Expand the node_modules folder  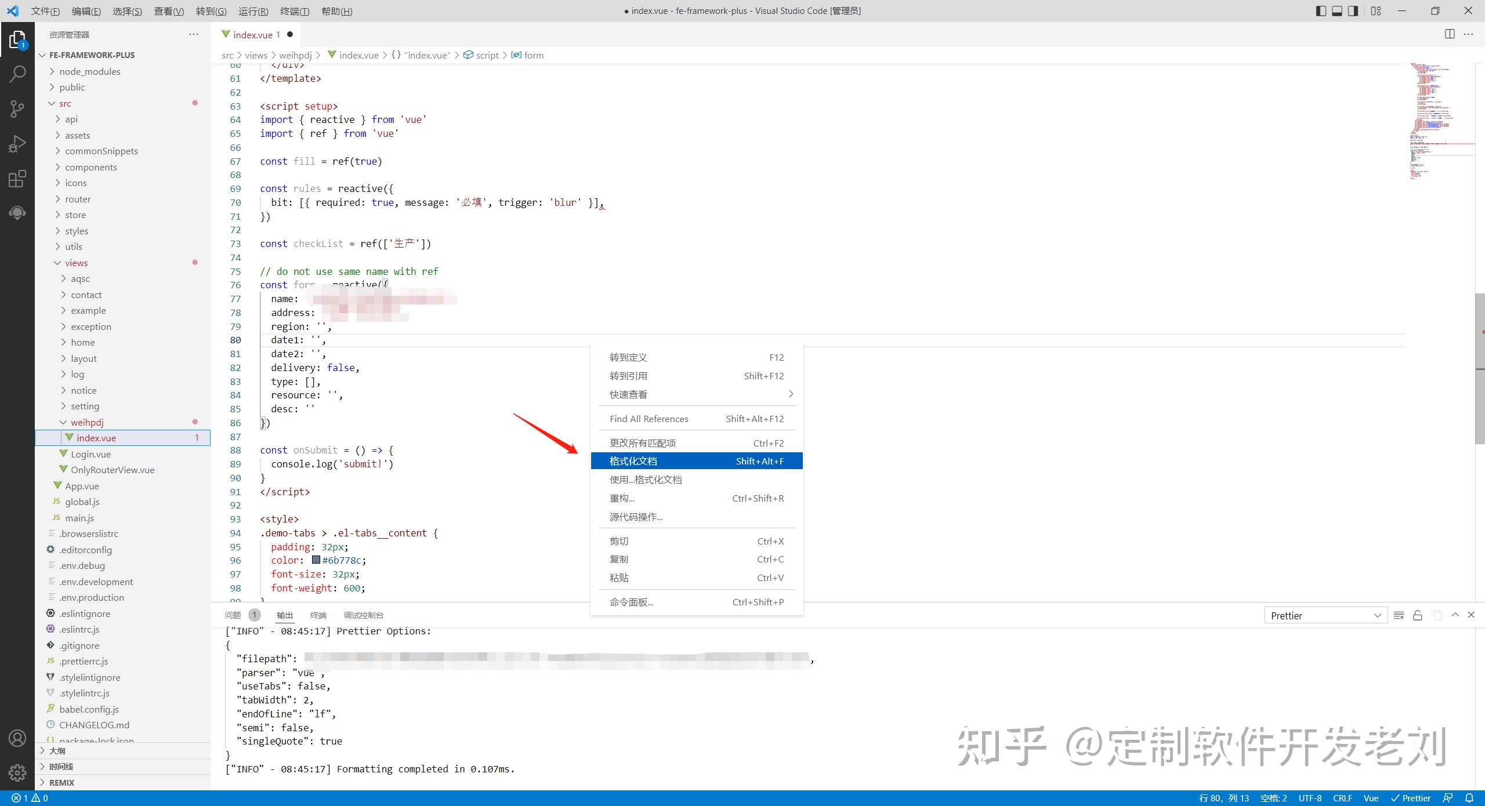[89, 71]
